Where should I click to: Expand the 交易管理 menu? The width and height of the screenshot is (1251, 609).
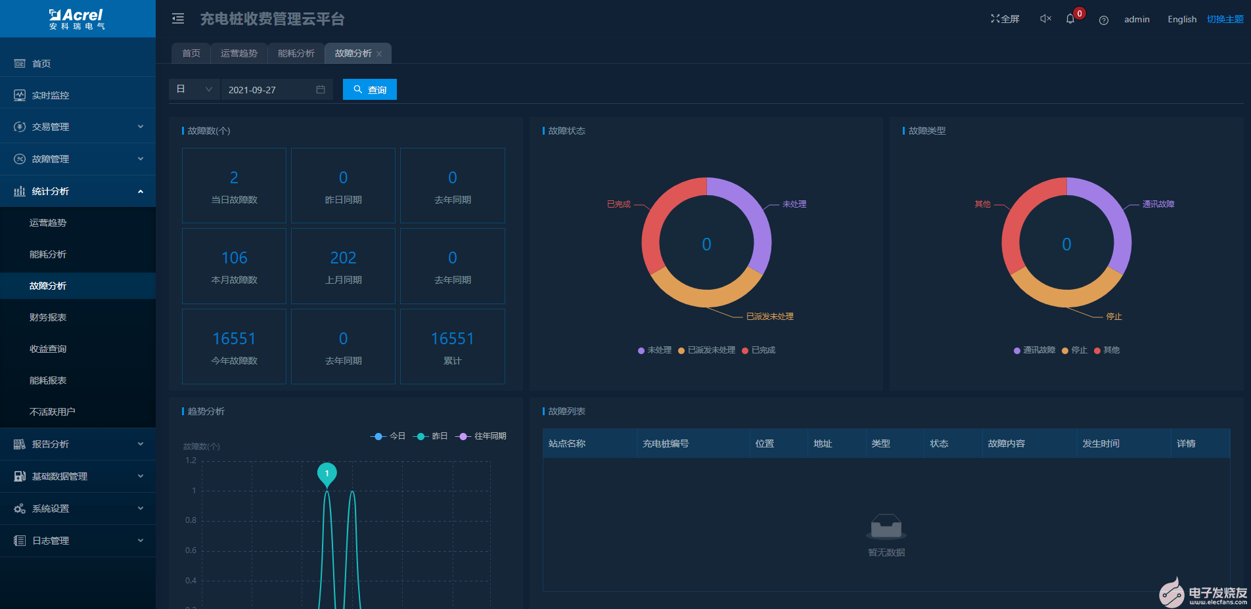pyautogui.click(x=49, y=126)
